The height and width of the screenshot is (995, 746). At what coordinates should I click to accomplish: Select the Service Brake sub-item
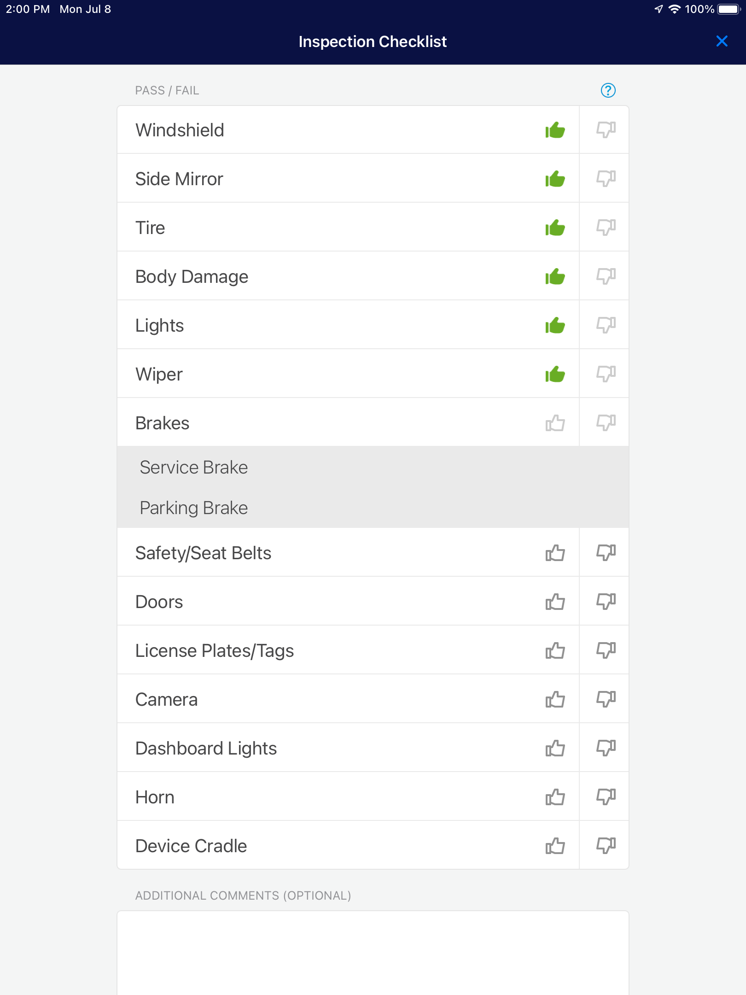pos(373,467)
